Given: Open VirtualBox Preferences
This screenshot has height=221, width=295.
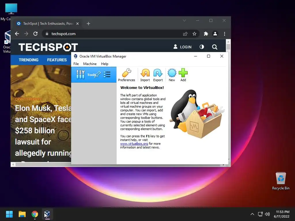Looking at the screenshot, I should pyautogui.click(x=126, y=75).
